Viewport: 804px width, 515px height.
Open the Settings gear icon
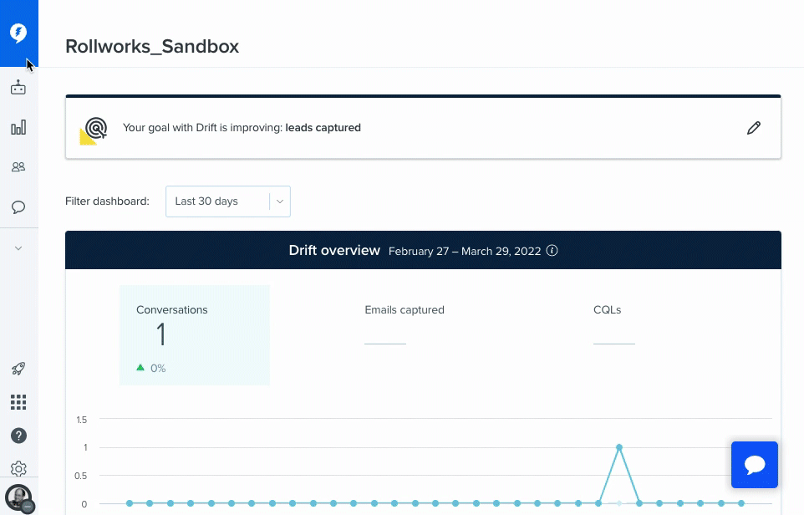pos(18,469)
